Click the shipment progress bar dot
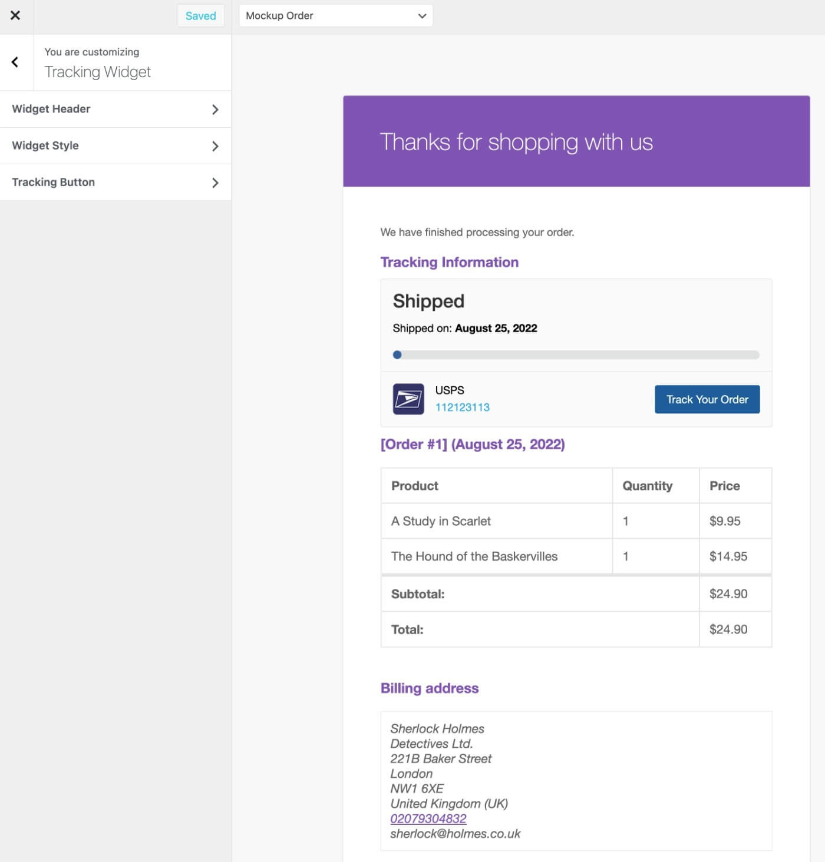The width and height of the screenshot is (825, 862). [x=397, y=355]
